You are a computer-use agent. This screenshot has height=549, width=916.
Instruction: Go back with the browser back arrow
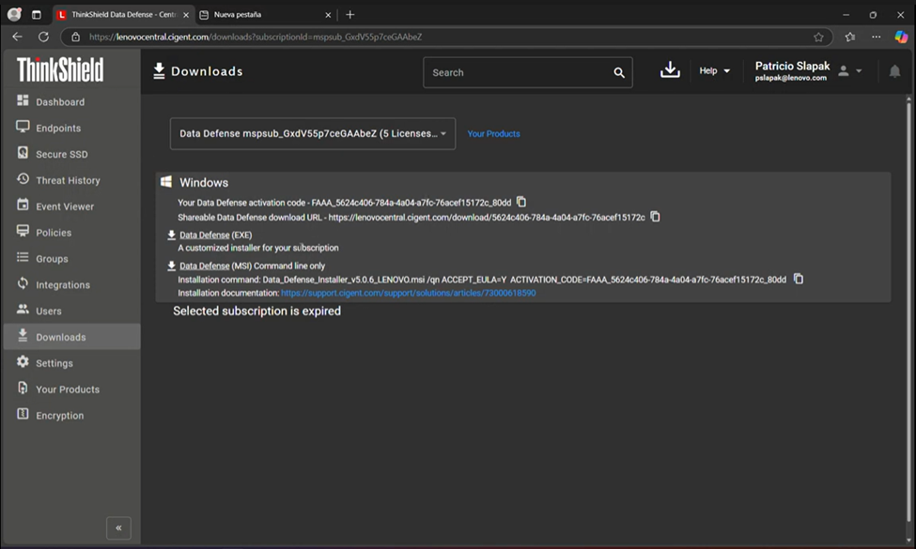pyautogui.click(x=18, y=37)
